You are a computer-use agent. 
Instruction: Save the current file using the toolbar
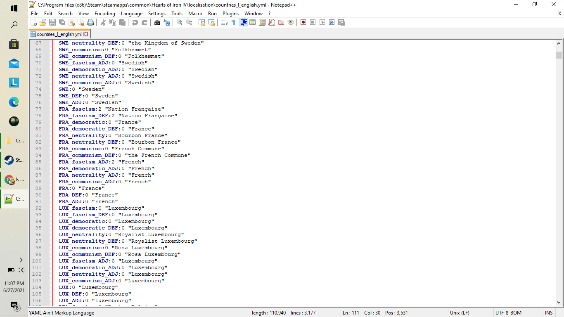[x=52, y=22]
